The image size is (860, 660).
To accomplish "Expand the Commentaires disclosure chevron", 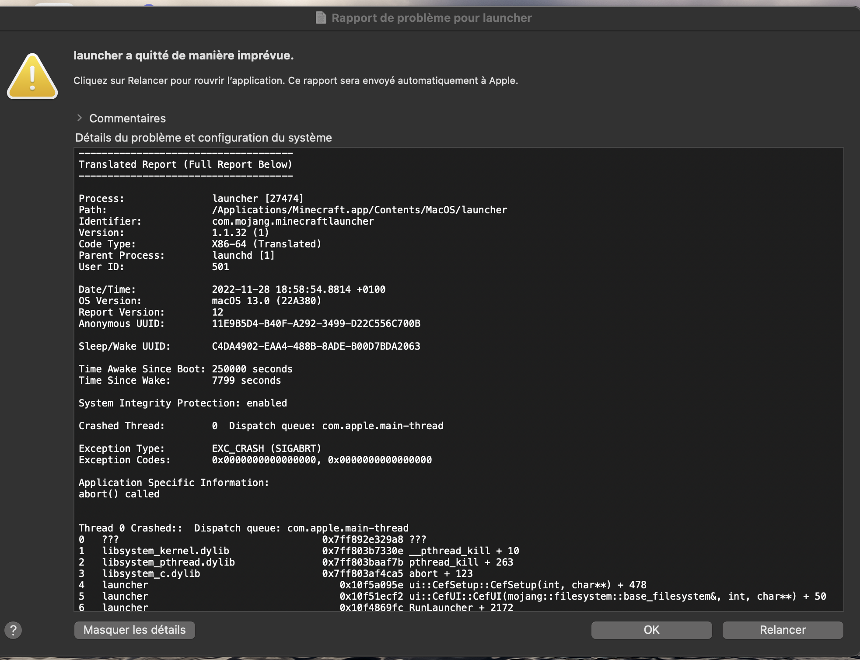I will pyautogui.click(x=79, y=118).
